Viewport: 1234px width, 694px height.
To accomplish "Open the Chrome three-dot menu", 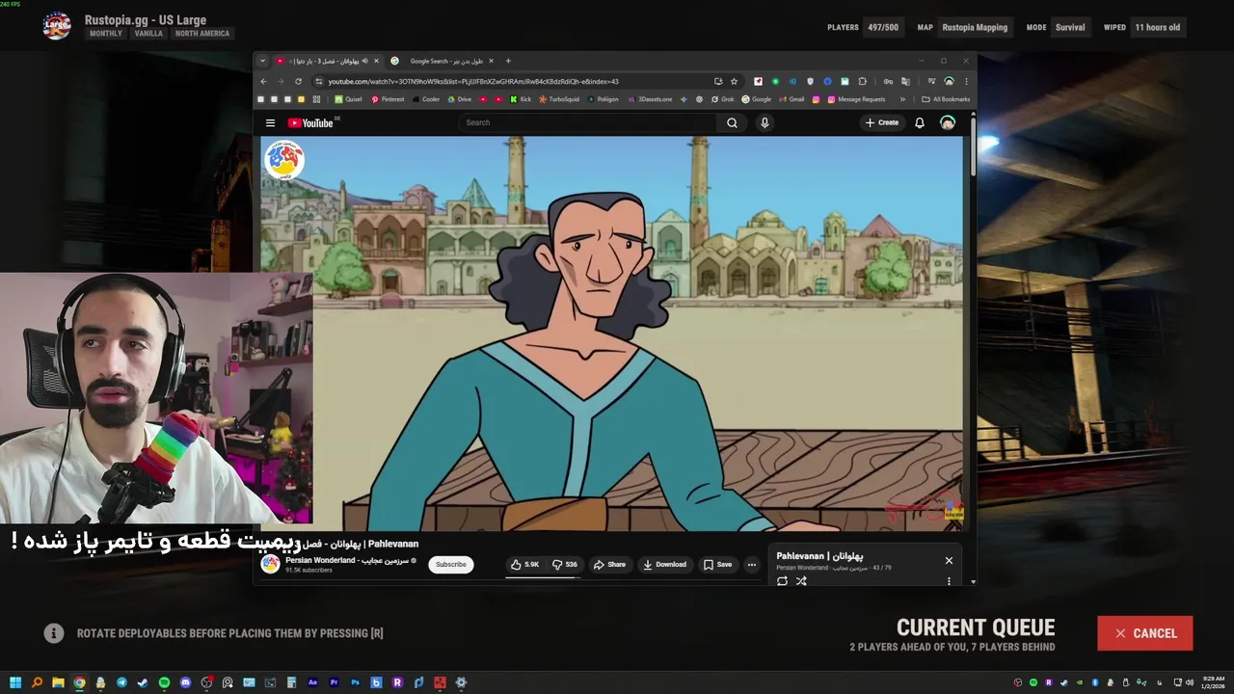I will pos(966,82).
